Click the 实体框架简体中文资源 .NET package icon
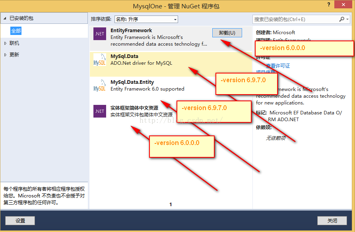355x232 pixels. click(100, 111)
